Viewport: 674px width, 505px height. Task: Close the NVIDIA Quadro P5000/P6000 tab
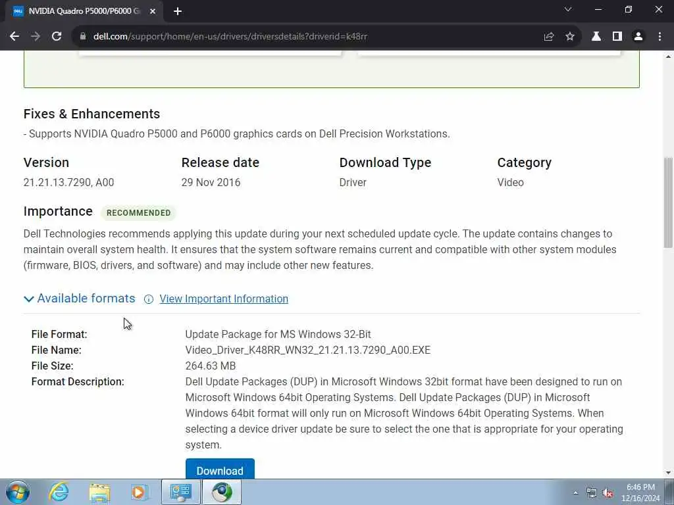coord(153,12)
